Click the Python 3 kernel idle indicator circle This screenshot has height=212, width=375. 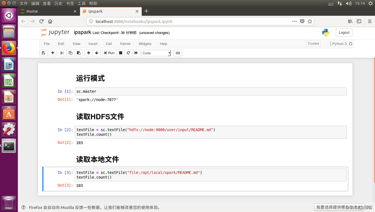coord(351,44)
